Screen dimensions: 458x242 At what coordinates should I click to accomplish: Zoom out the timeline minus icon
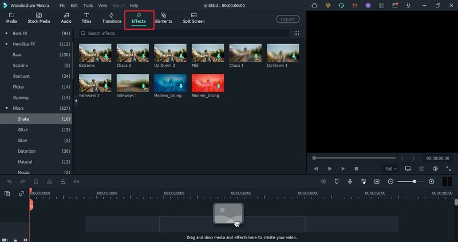tap(390, 181)
